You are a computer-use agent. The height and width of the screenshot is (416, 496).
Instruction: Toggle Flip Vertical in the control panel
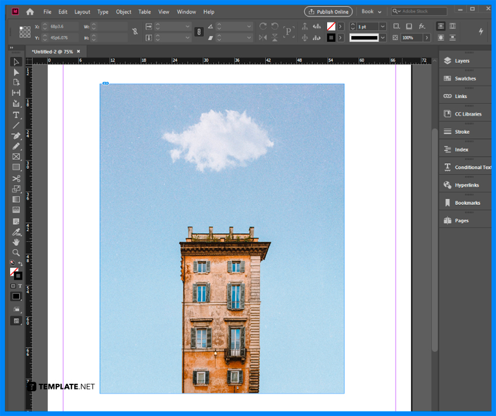[274, 37]
